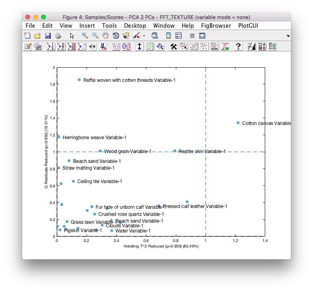
Task: Open the PlotGUI menu
Action: click(250, 25)
